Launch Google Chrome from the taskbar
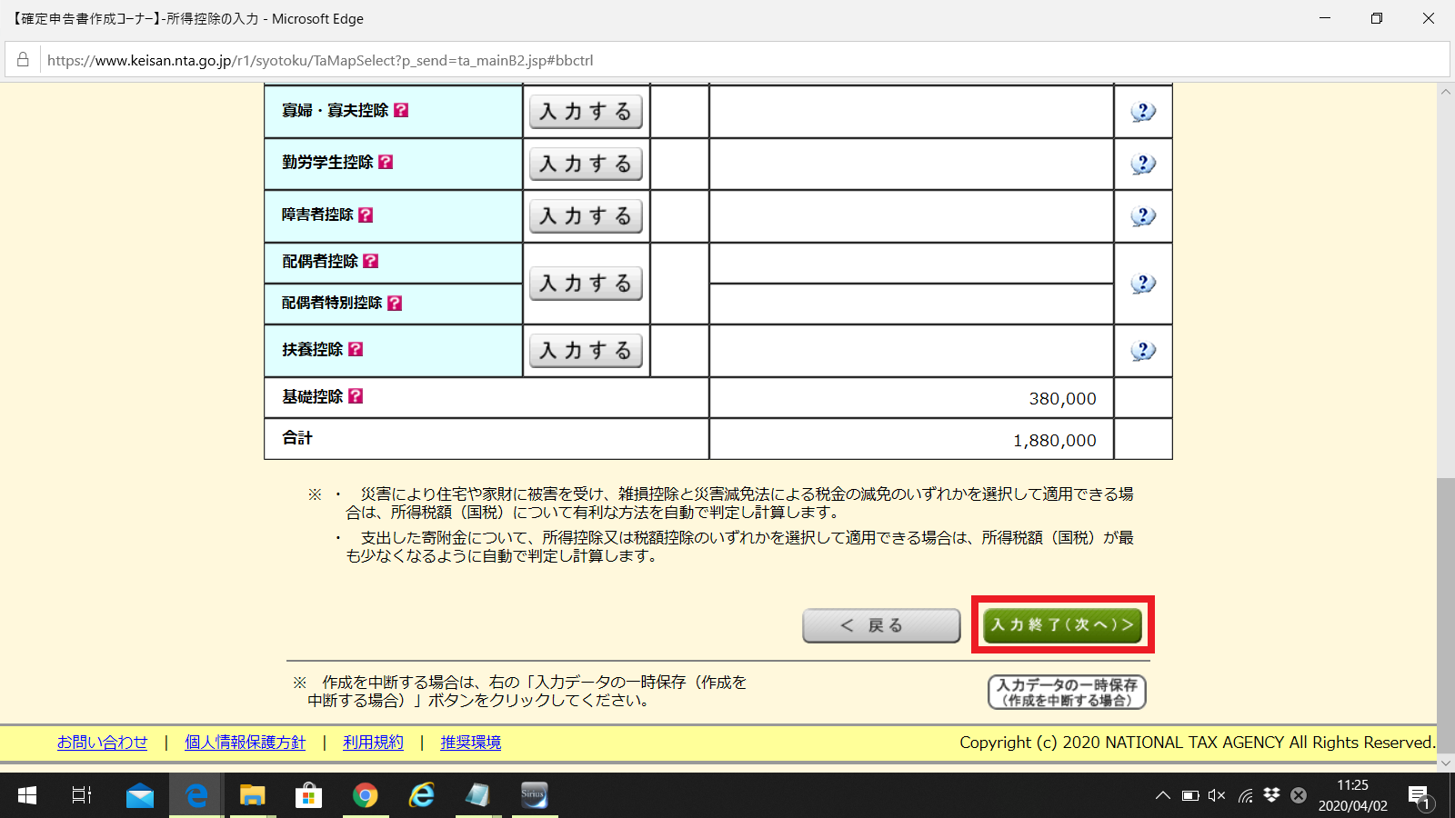 (365, 795)
